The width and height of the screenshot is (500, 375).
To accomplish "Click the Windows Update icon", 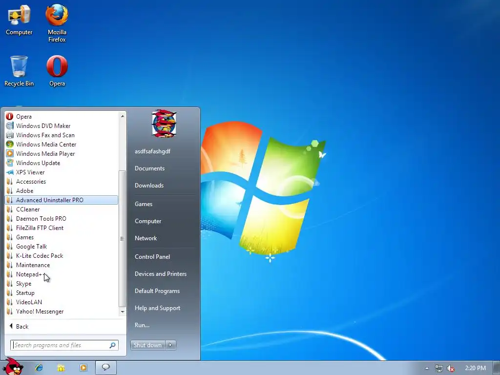I will click(10, 163).
